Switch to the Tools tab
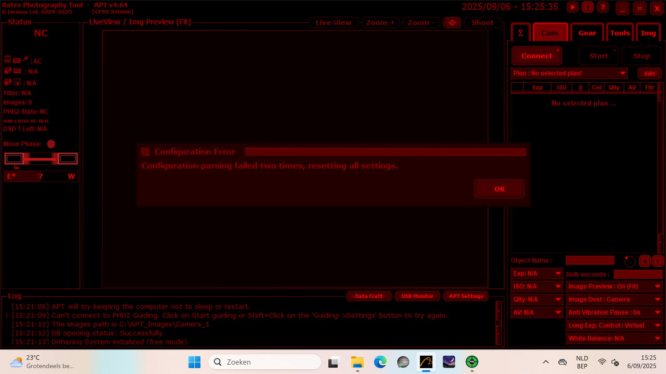 pos(620,33)
